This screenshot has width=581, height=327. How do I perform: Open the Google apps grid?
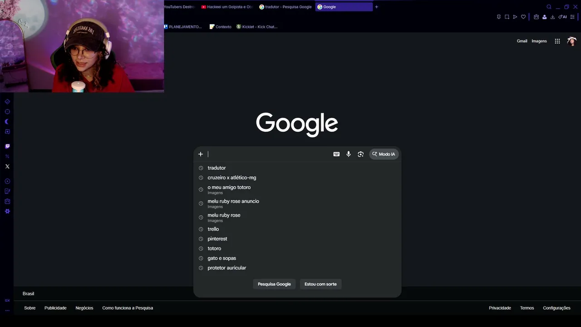point(557,41)
